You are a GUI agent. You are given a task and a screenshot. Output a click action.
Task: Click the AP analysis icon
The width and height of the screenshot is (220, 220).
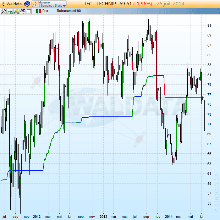[23, 11]
